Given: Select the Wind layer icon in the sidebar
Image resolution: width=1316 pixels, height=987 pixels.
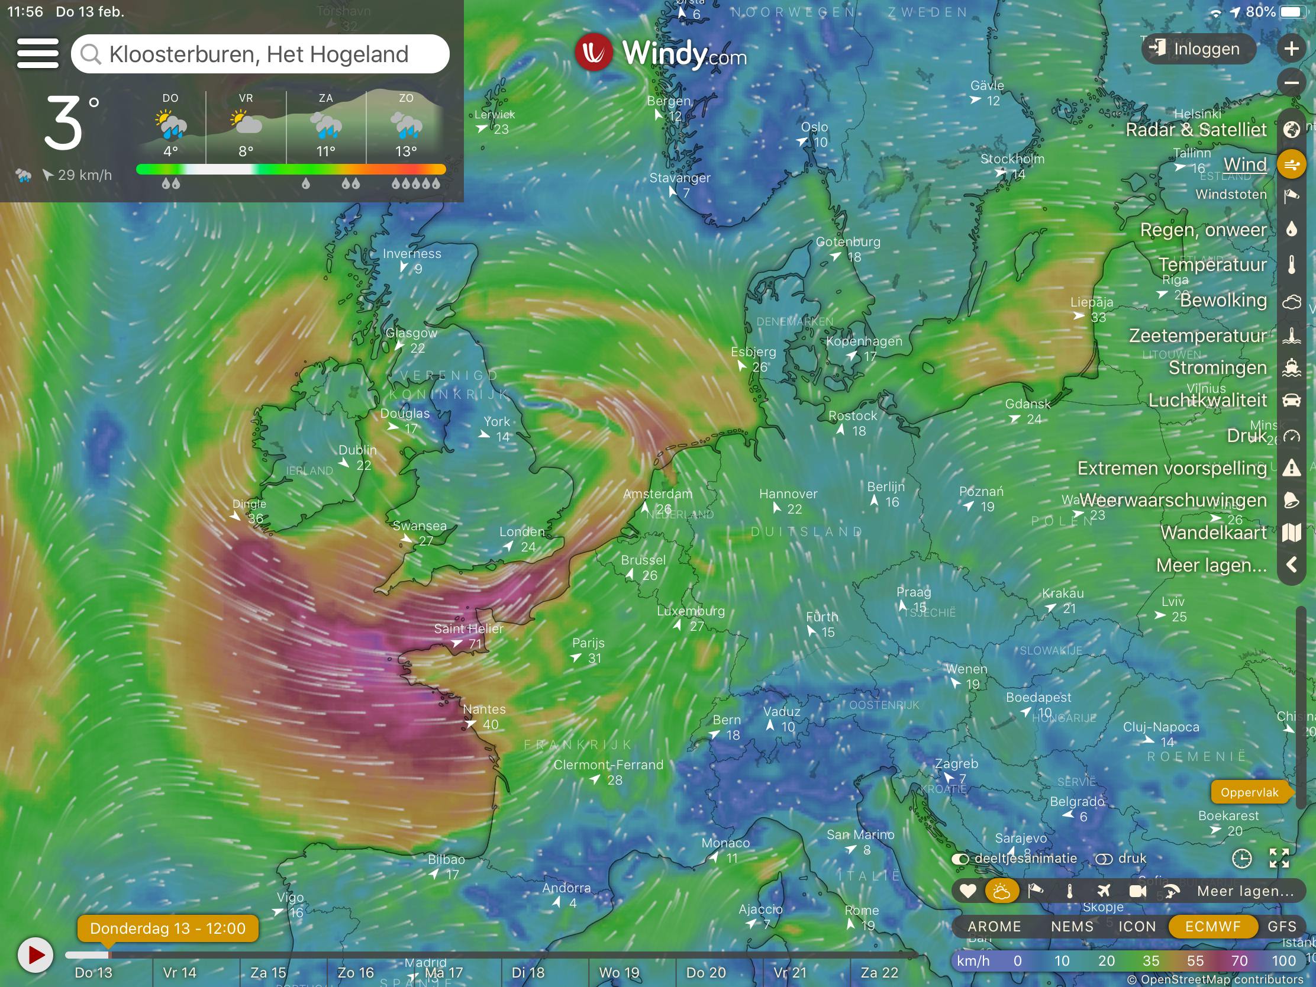Looking at the screenshot, I should pyautogui.click(x=1292, y=164).
